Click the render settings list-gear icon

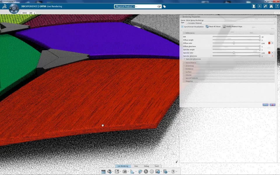[x=165, y=171]
